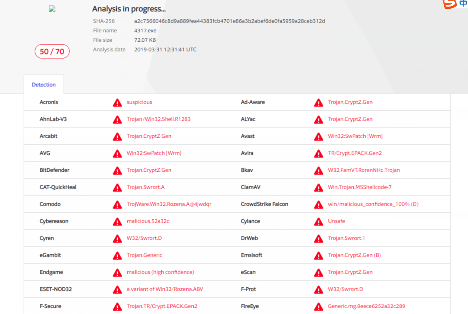Click the warning icon for Endgame
468x314 pixels.
[117, 273]
